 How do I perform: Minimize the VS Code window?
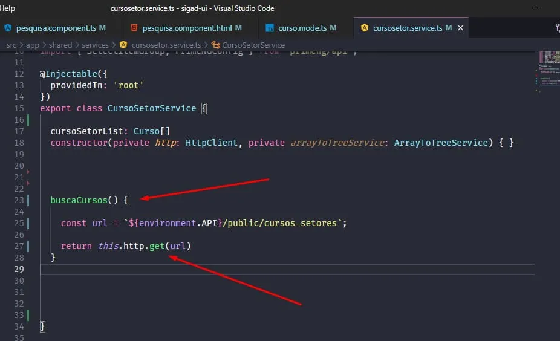point(536,8)
